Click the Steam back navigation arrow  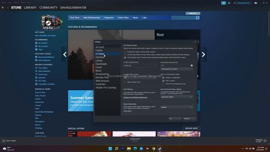pos(3,8)
